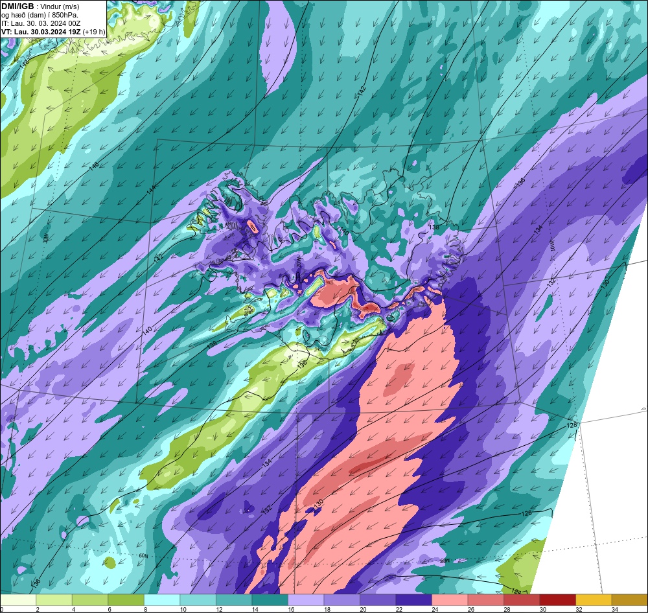Screen dimensions: 648x613
Task: Click the 10–12 m/s turquoise legend swatch
Action: click(198, 600)
